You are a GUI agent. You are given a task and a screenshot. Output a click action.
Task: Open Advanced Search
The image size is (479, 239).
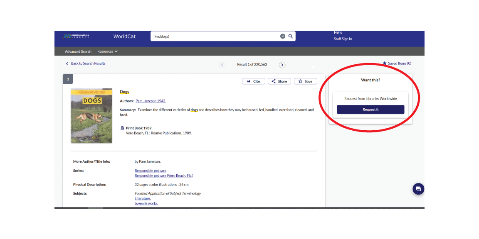tap(78, 51)
